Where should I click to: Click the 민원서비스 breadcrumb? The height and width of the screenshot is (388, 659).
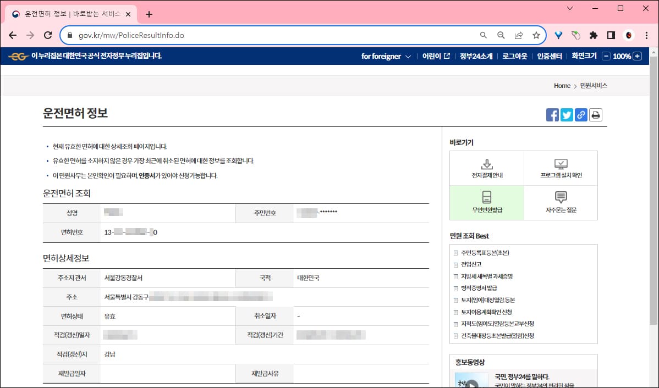pos(594,86)
